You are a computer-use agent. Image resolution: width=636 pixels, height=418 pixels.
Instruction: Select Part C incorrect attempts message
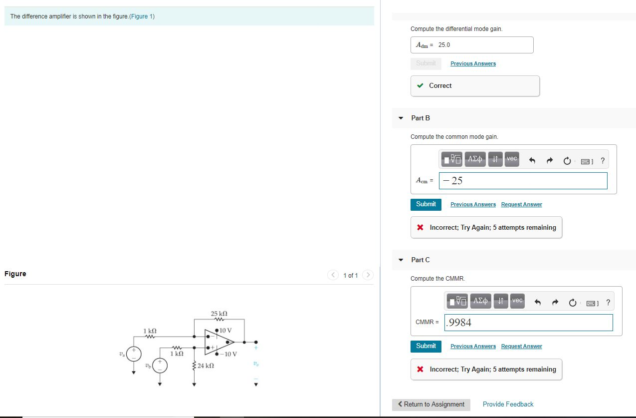pyautogui.click(x=486, y=369)
